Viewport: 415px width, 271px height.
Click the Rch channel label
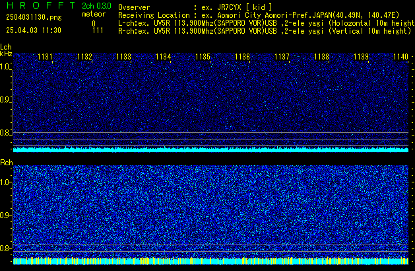pos(7,163)
